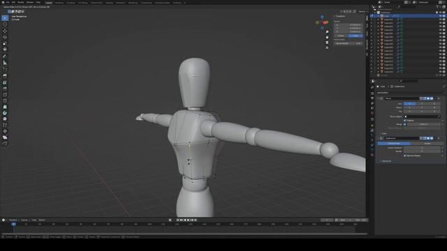Toggle the Mirror modifier Clipping checkbox

click(405, 121)
